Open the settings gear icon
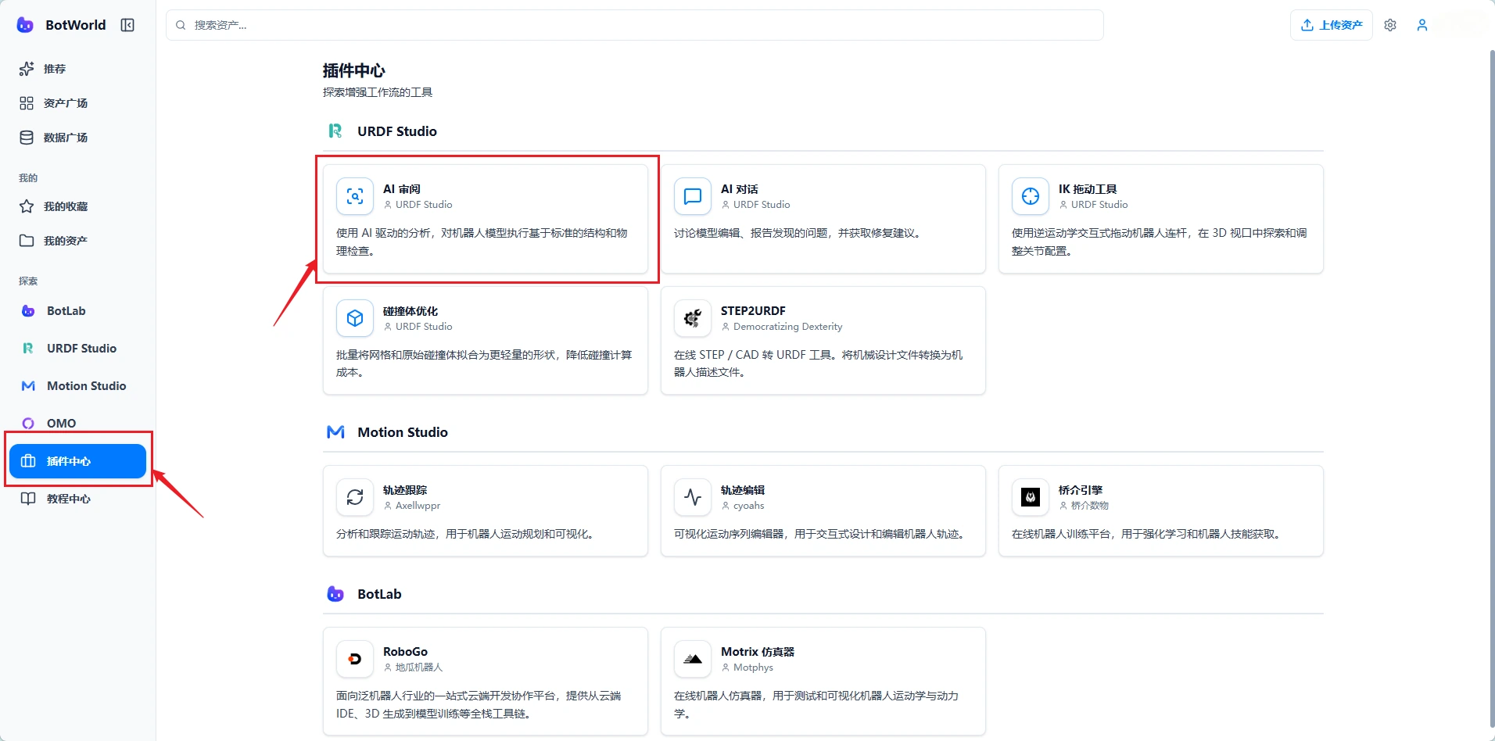Screen dimensions: 1495x741 click(1390, 25)
